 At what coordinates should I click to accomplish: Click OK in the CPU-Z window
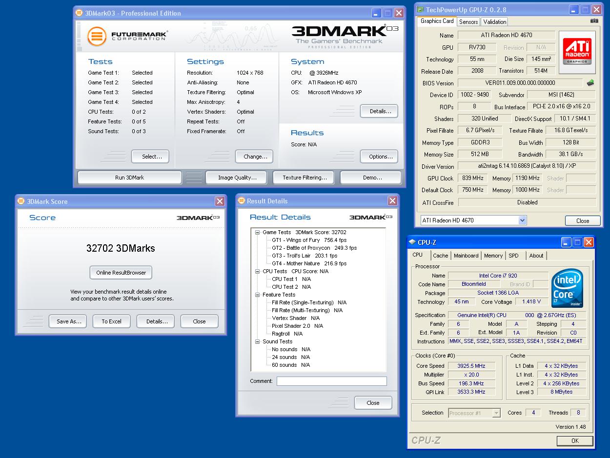coord(575,441)
